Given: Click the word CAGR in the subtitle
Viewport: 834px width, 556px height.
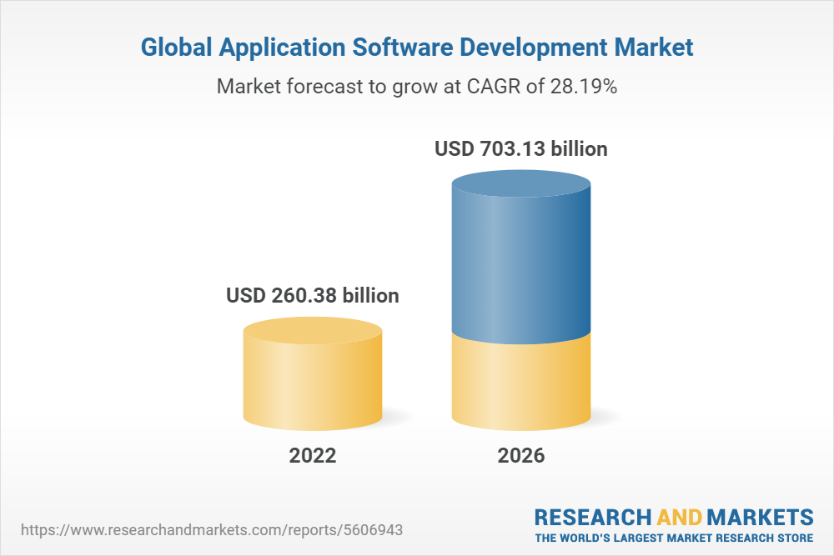Looking at the screenshot, I should (x=491, y=86).
